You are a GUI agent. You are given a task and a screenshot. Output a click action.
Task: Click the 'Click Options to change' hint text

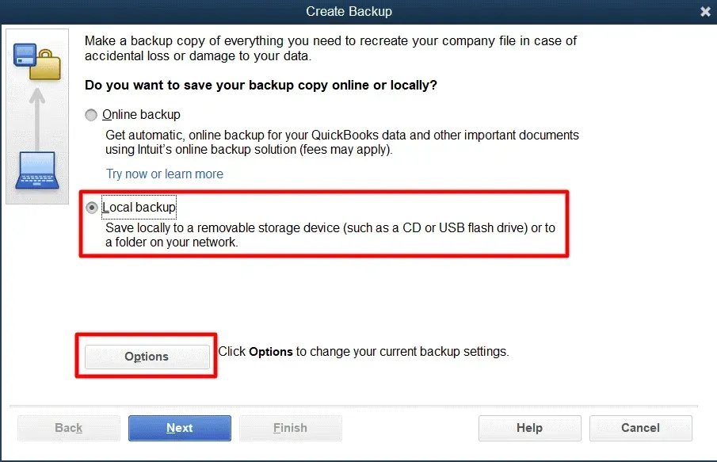click(363, 351)
